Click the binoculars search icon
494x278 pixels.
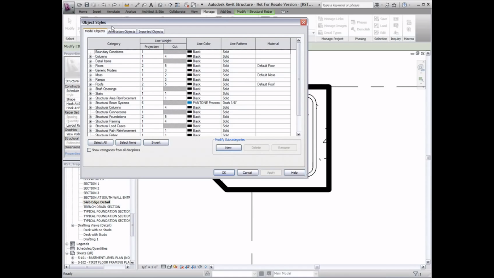pos(377,5)
